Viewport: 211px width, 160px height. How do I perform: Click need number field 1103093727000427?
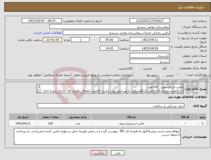[150, 21]
